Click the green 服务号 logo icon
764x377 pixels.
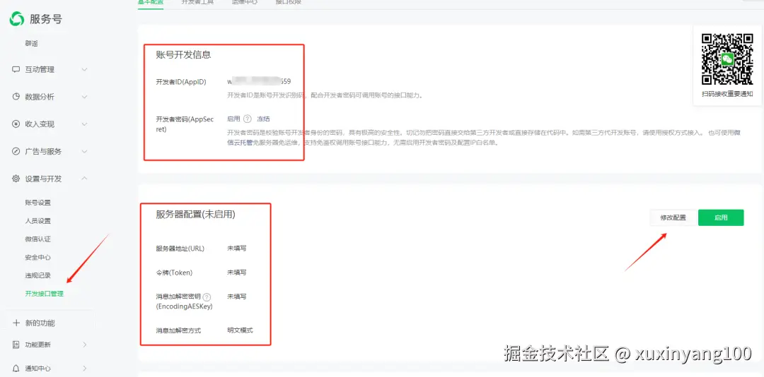16,20
